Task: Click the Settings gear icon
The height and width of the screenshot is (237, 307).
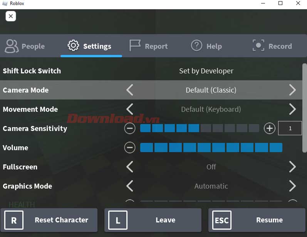Action: 73,45
